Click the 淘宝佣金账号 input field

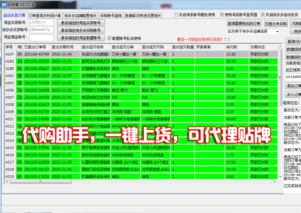[x=41, y=38]
